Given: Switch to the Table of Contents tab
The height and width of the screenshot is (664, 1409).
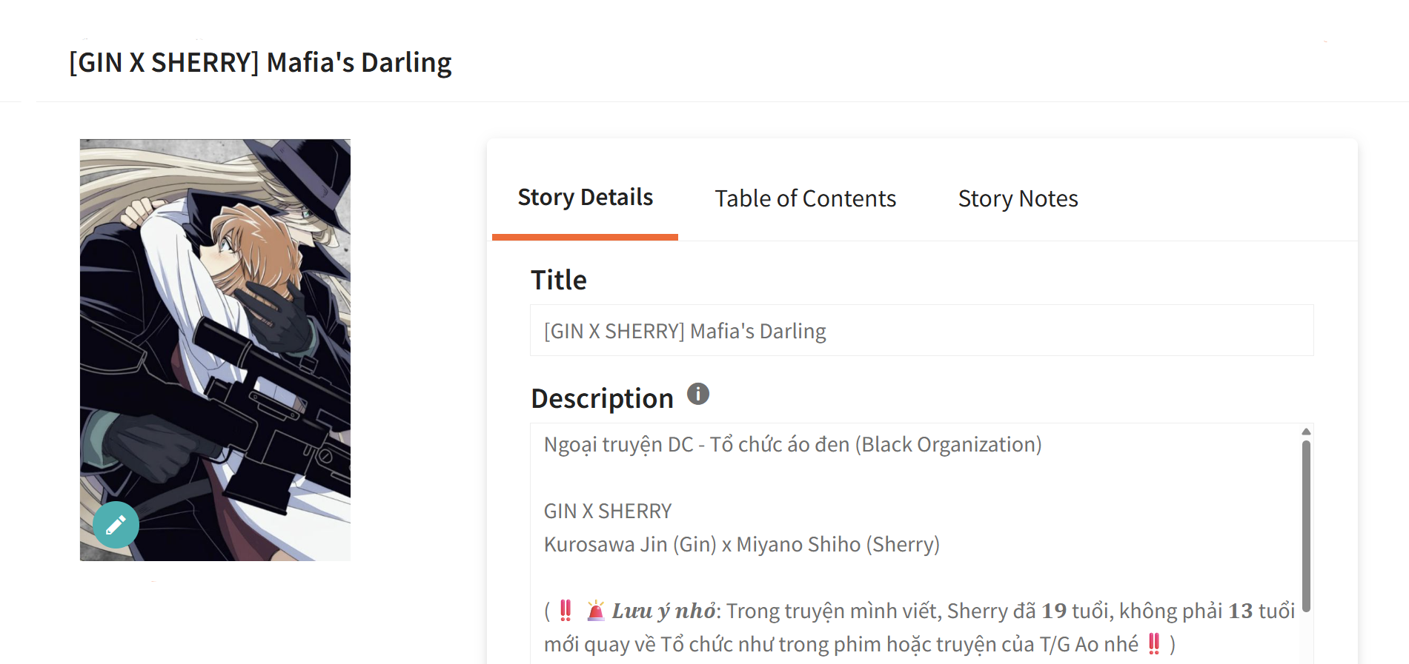Looking at the screenshot, I should pyautogui.click(x=805, y=198).
